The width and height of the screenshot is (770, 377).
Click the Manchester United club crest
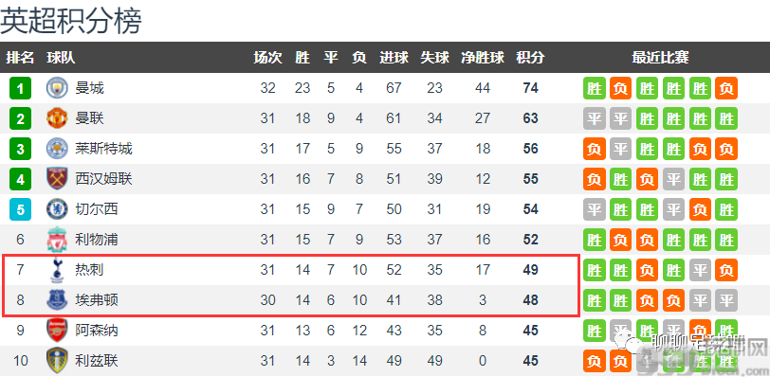pyautogui.click(x=57, y=118)
